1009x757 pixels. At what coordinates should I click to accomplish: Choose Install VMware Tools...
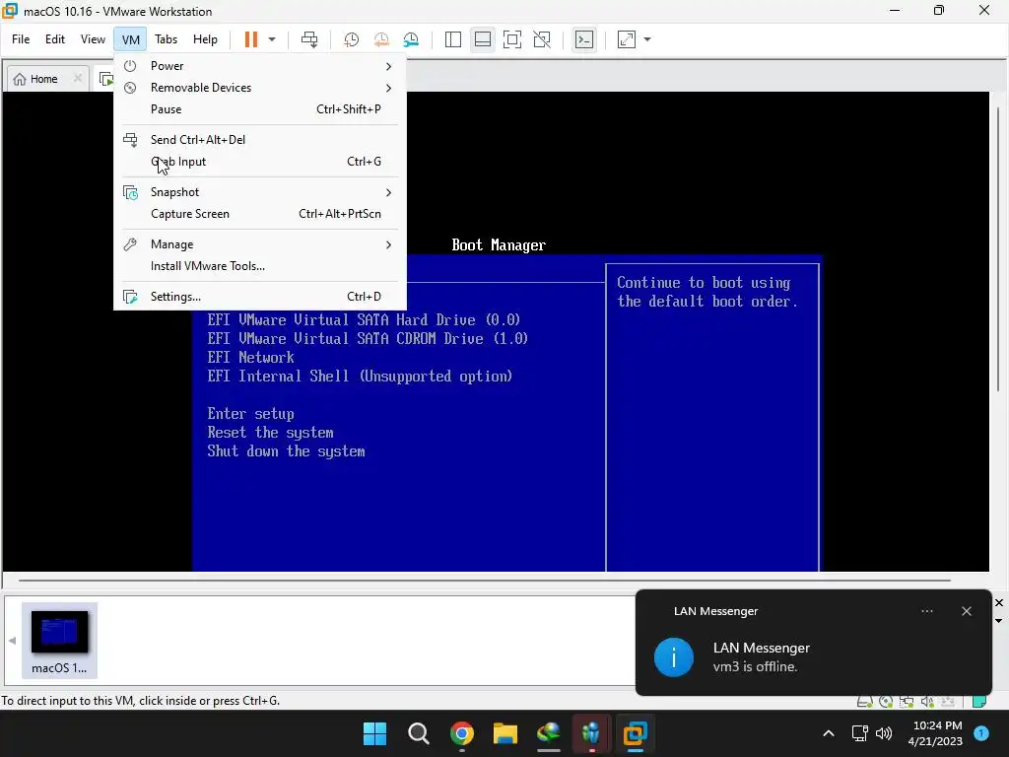(x=260, y=266)
